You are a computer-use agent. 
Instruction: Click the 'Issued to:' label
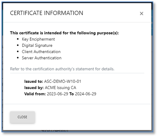pos(33,81)
